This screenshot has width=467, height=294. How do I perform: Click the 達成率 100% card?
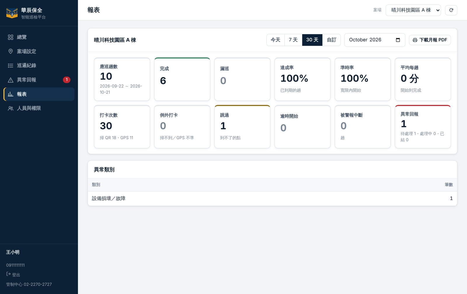(302, 79)
